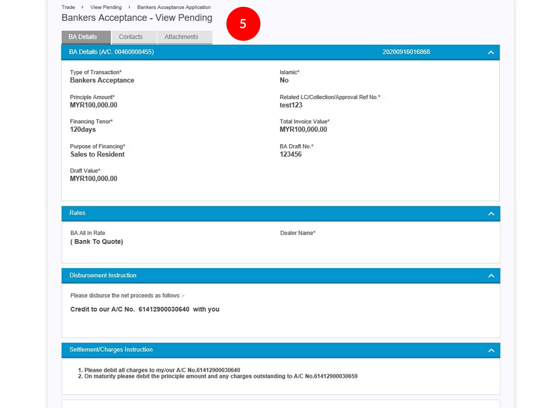Click the Bankers Acceptance Application breadcrumb
The width and height of the screenshot is (556, 408).
point(174,7)
